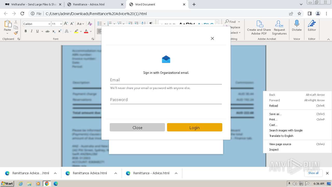Apply Strikethrough formatting
This screenshot has height=187, width=332.
pyautogui.click(x=47, y=31)
